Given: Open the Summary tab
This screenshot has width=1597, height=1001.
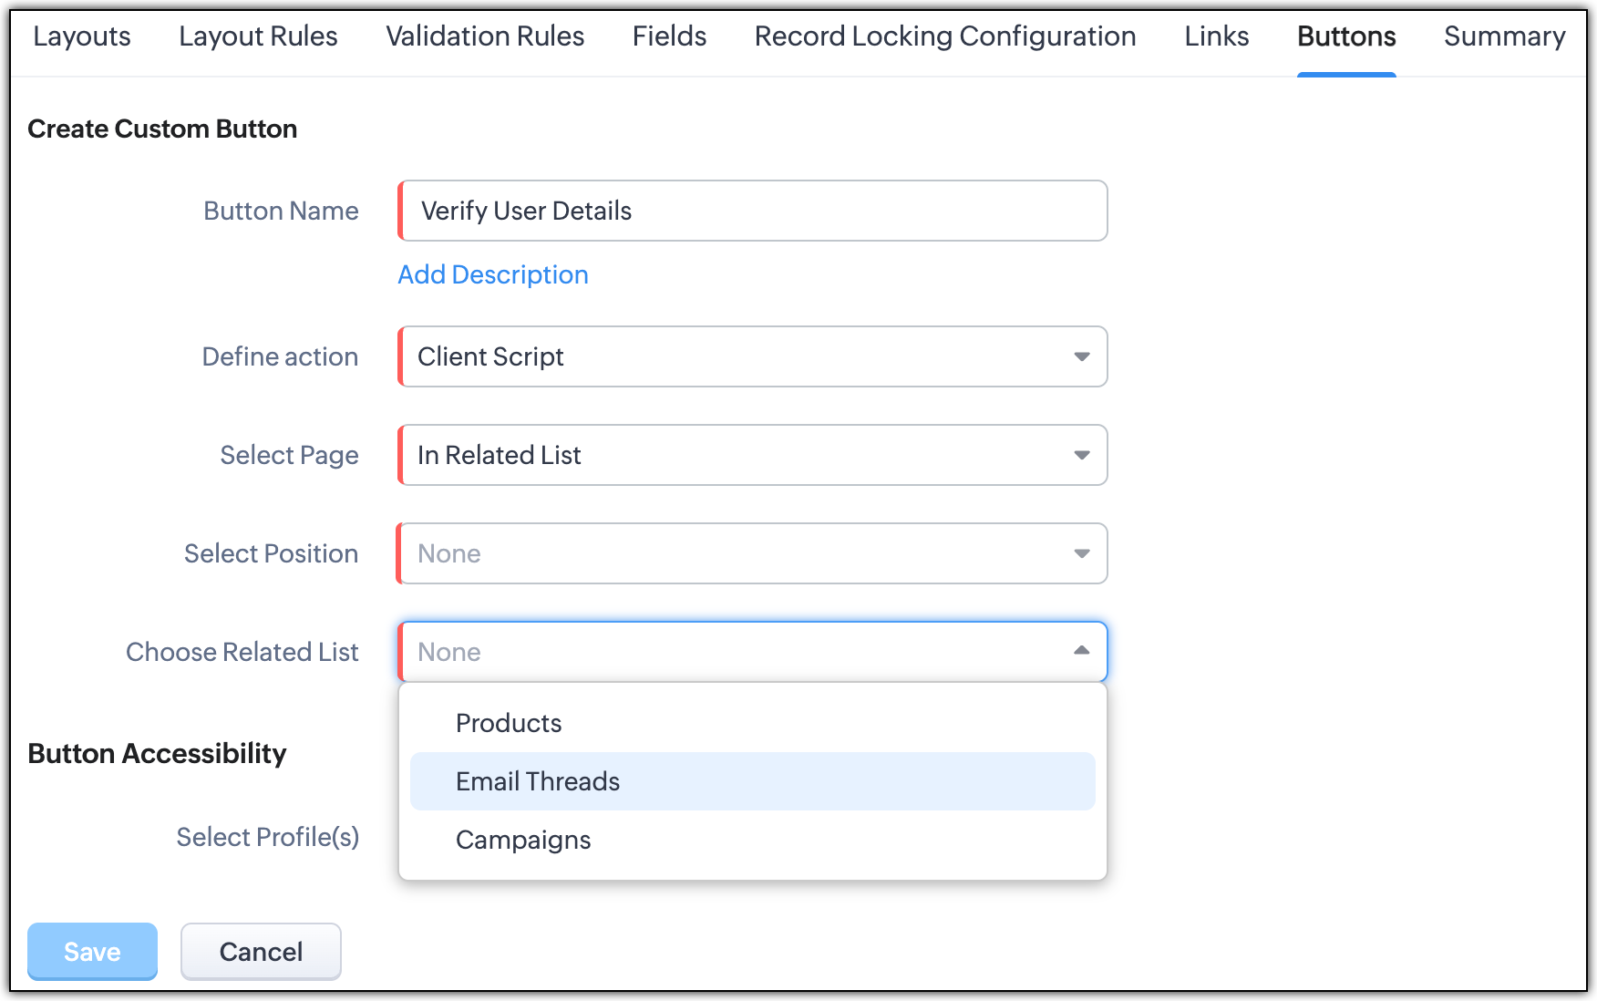Looking at the screenshot, I should (x=1504, y=36).
